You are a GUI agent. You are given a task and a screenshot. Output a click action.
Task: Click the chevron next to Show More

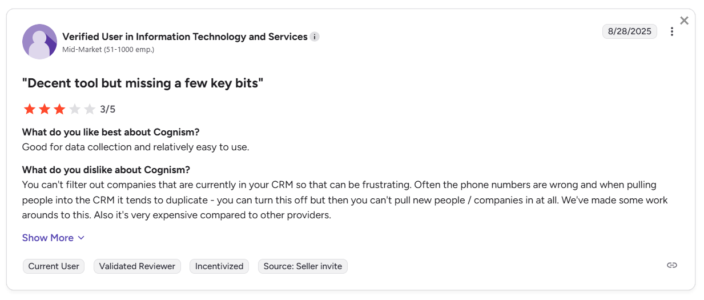click(x=81, y=238)
